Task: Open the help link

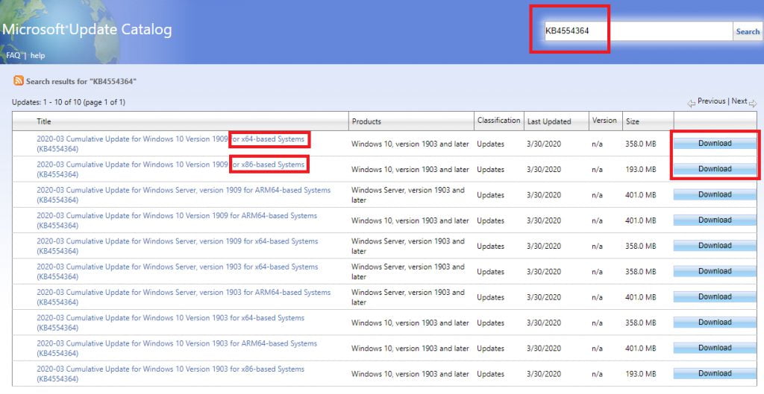Action: pyautogui.click(x=37, y=55)
